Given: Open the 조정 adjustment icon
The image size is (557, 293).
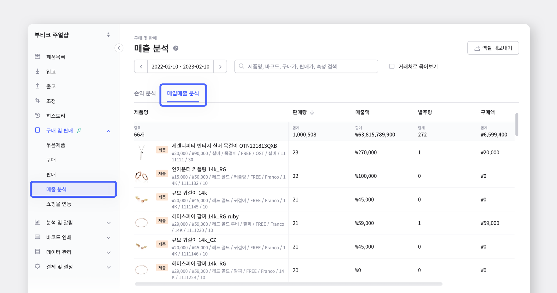Looking at the screenshot, I should click(38, 101).
